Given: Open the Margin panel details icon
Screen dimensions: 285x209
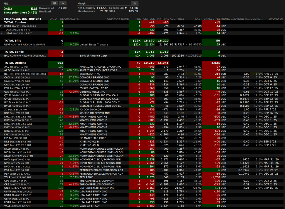Looking at the screenshot, I should click(134, 3).
